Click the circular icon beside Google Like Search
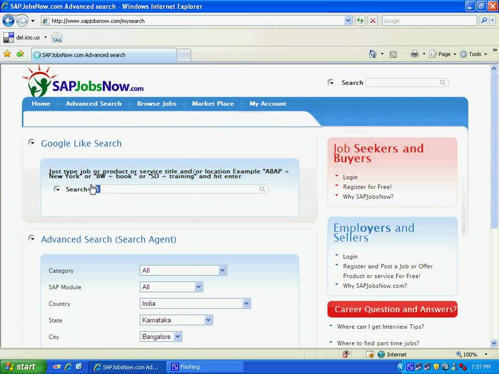This screenshot has height=374, width=499. point(32,142)
